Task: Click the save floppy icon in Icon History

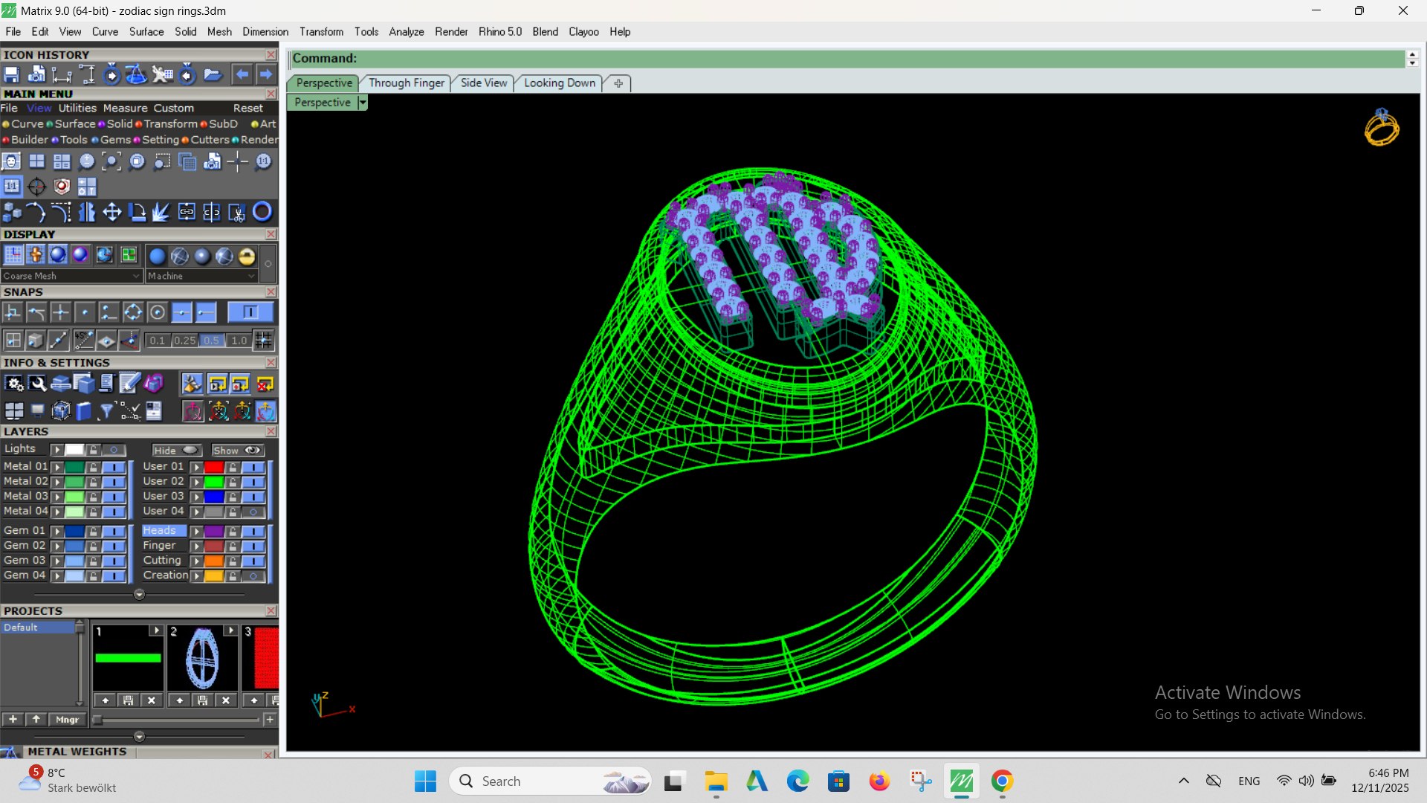Action: click(11, 74)
